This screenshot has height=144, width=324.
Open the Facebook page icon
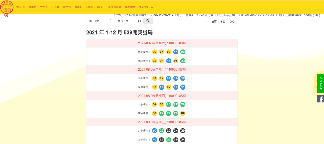click(x=320, y=99)
